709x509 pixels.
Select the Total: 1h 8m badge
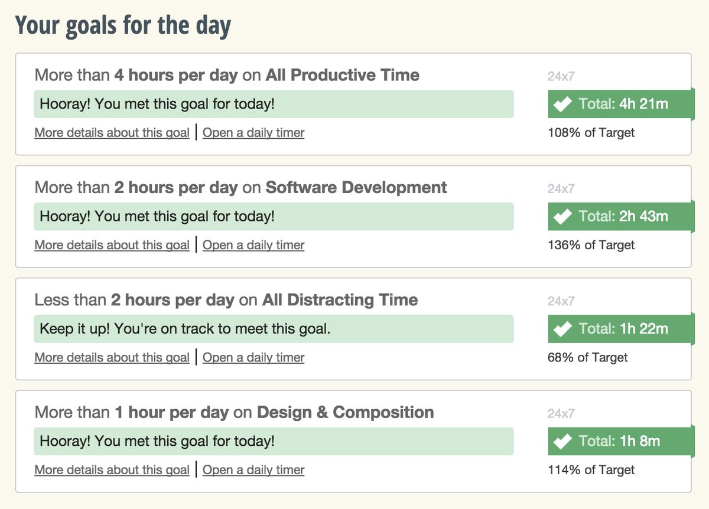pos(619,441)
